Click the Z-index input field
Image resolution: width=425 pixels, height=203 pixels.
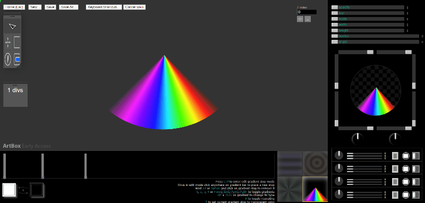(307, 12)
